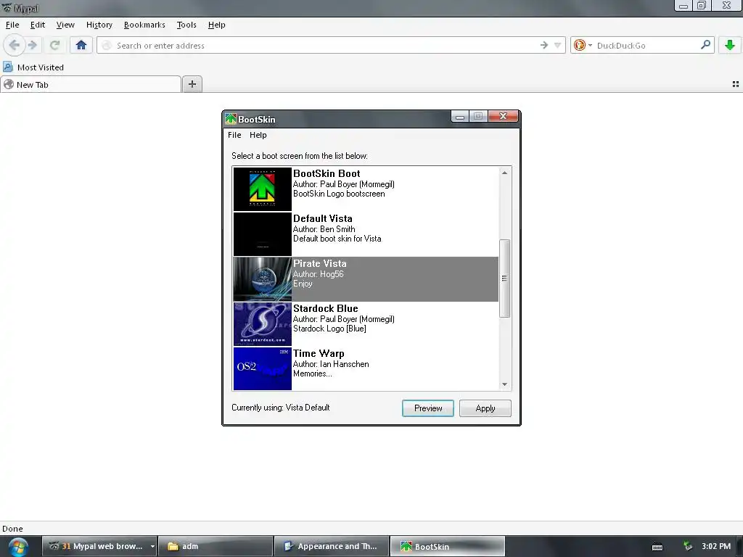Click Preview button
The height and width of the screenshot is (557, 743).
428,408
